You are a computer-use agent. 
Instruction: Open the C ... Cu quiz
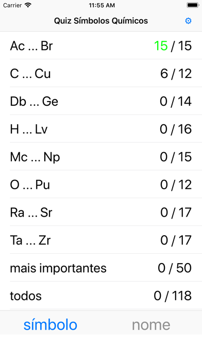101,73
